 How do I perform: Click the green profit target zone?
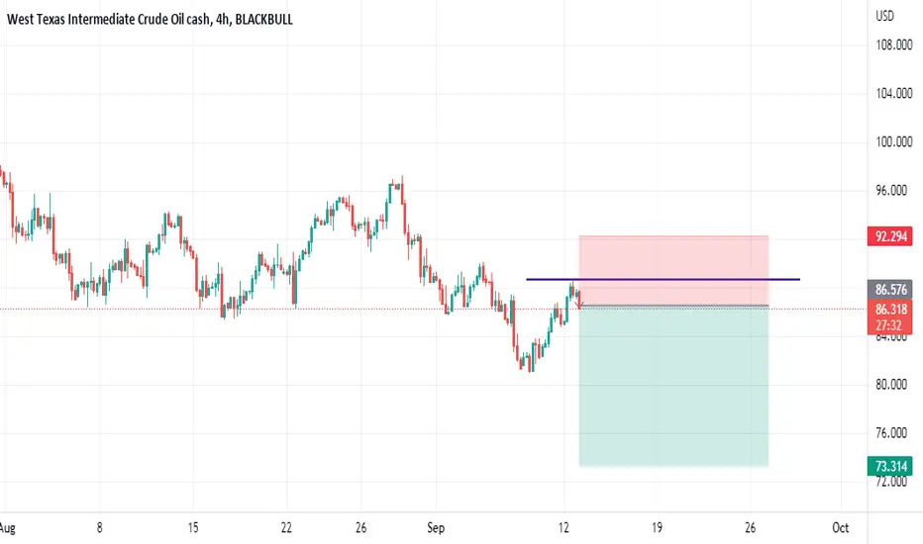click(673, 387)
